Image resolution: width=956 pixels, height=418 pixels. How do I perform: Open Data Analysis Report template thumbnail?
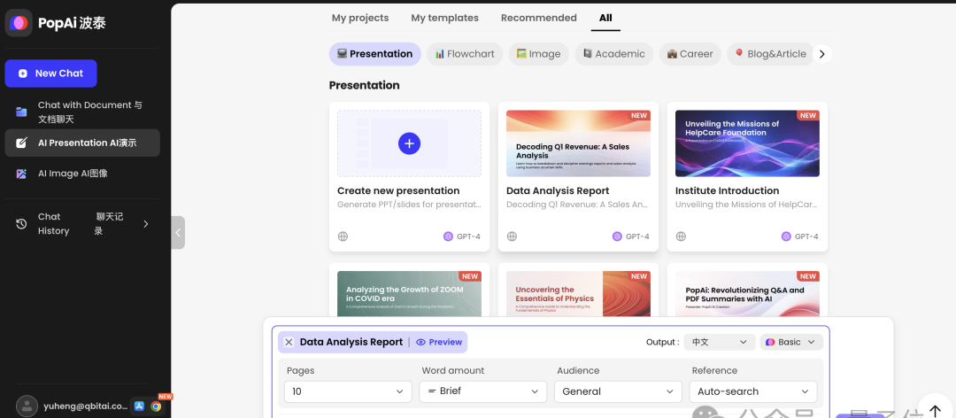point(578,143)
